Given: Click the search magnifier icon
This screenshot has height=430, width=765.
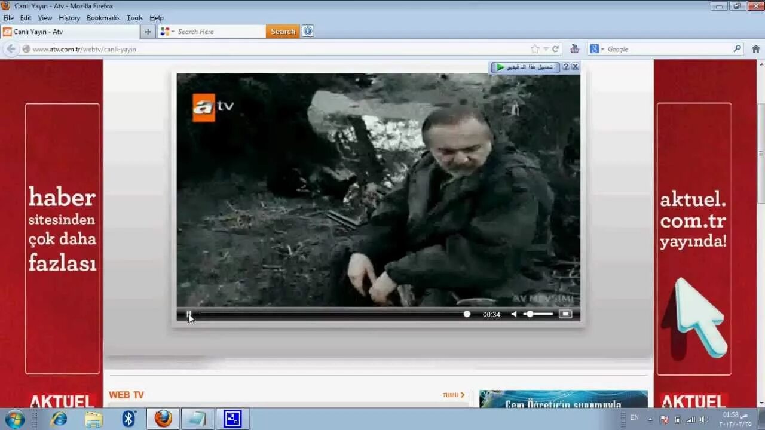Looking at the screenshot, I should (x=738, y=49).
